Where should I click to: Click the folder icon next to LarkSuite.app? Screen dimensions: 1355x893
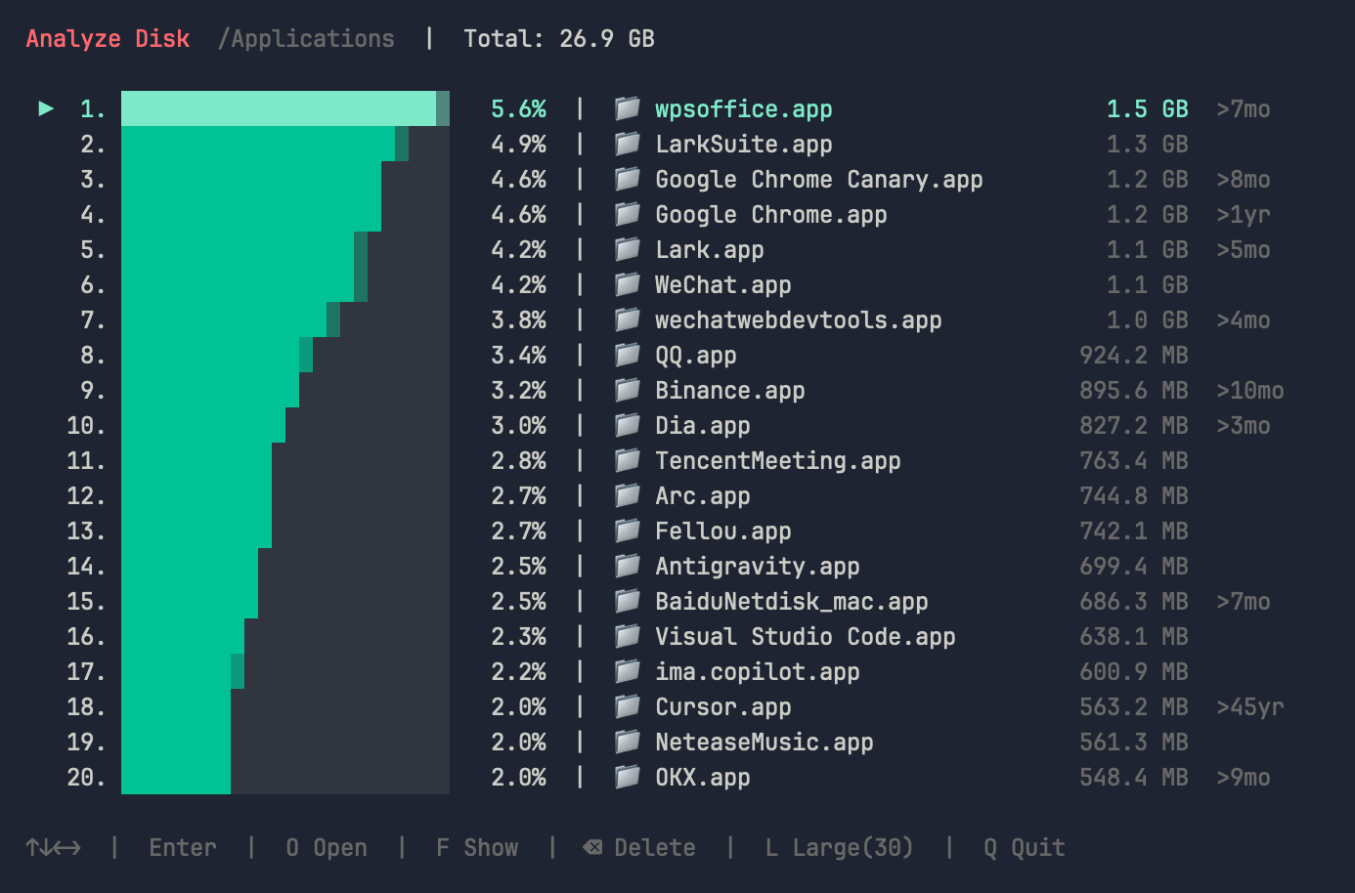pos(627,144)
